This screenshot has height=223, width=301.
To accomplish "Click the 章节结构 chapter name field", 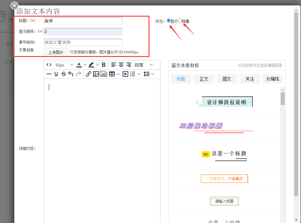I will 83,42.
